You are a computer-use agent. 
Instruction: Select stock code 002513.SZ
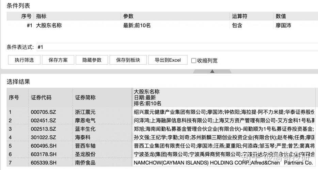pos(43,129)
